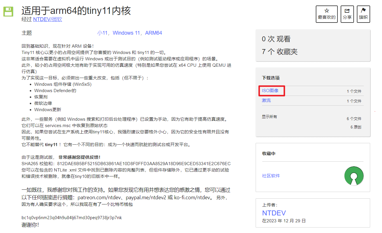Click the 旗帜 flag report icon

[x=363, y=14]
